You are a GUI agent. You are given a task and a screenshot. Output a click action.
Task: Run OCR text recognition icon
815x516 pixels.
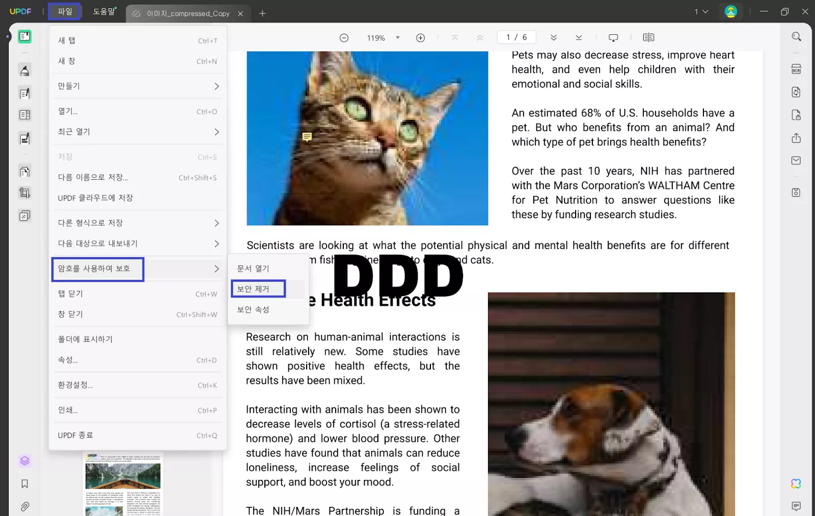(796, 69)
